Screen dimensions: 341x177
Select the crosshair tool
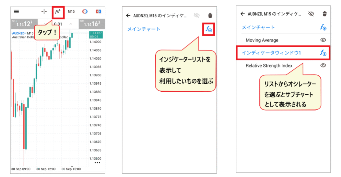[44, 11]
